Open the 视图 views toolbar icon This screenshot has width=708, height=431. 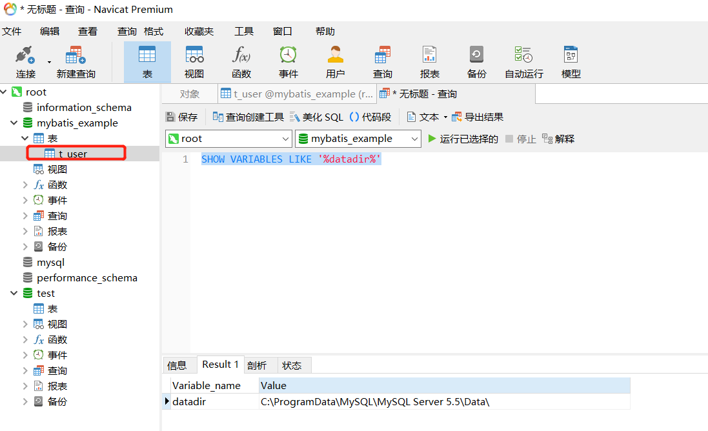(194, 62)
